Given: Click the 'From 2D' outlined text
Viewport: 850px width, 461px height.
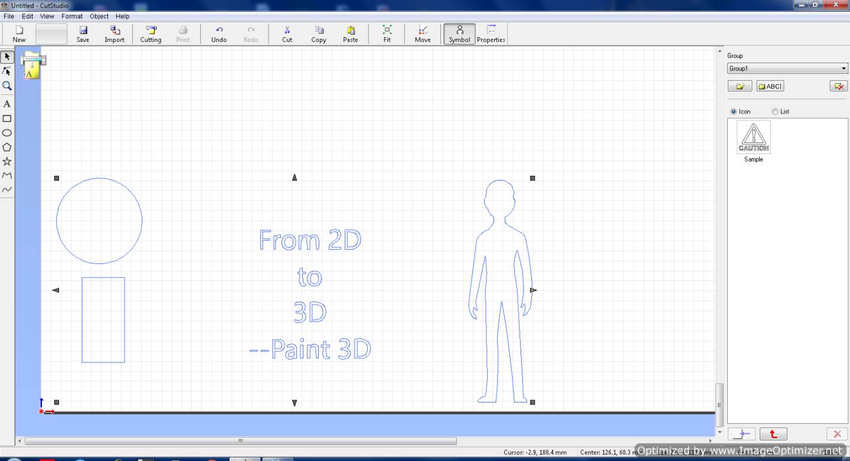Looking at the screenshot, I should tap(310, 240).
